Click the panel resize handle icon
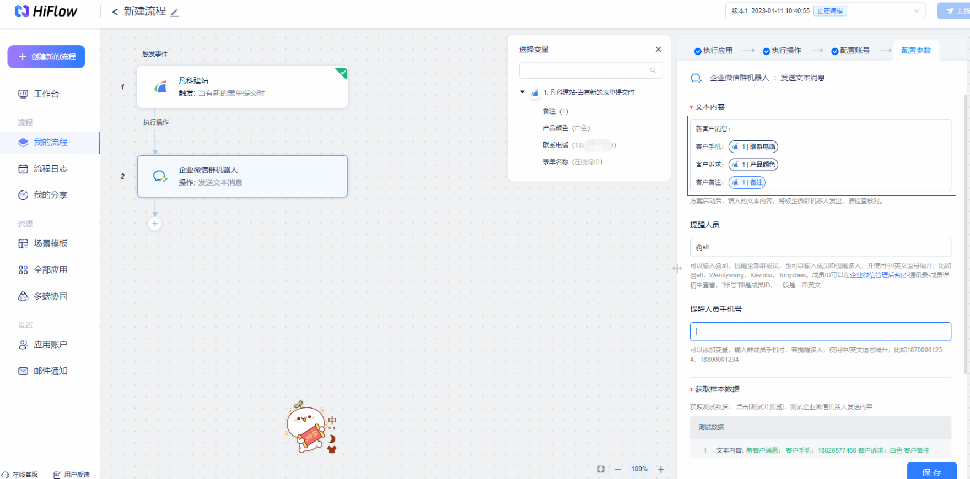970x479 pixels. coord(677,269)
